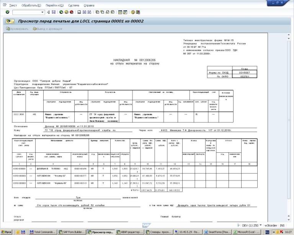Image resolution: width=294 pixels, height=235 pixels.
Task: Go to previous page icon
Action: click(x=102, y=12)
